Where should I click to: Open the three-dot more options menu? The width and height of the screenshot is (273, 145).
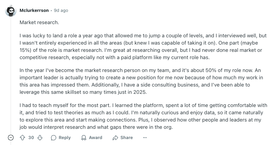145,138
